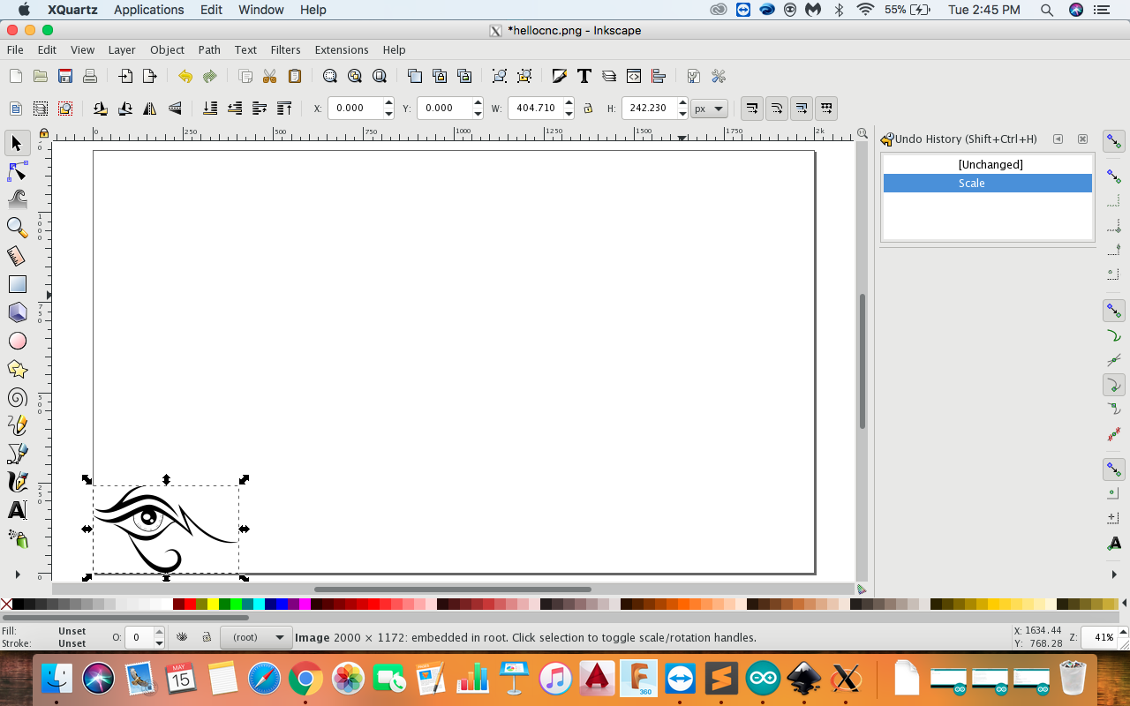Click the Save document icon
The image size is (1130, 706).
(64, 76)
